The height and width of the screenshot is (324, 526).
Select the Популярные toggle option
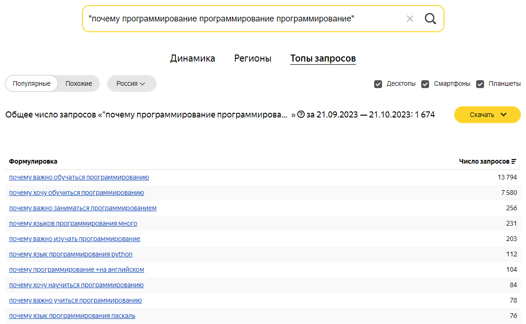tap(32, 83)
